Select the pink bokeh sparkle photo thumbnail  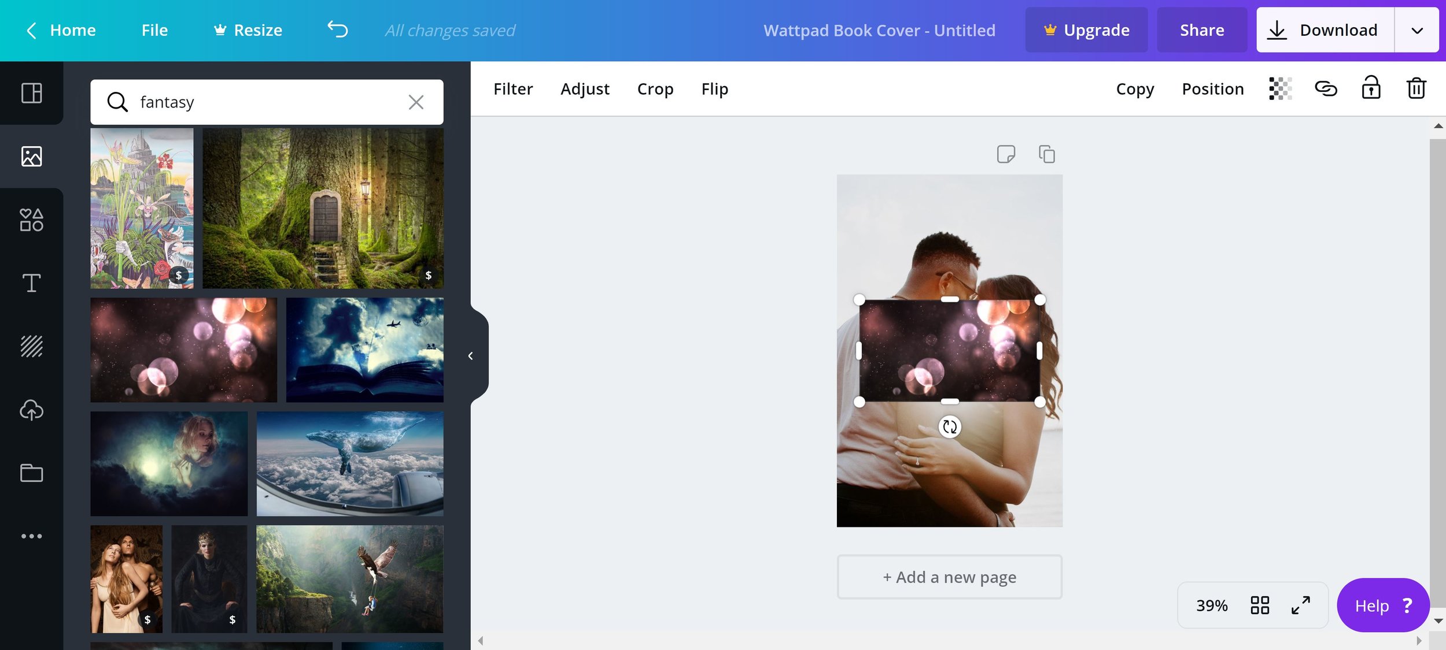coord(183,350)
